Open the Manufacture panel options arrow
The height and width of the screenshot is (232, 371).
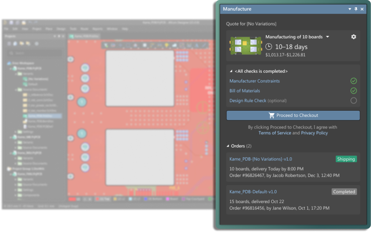point(350,9)
